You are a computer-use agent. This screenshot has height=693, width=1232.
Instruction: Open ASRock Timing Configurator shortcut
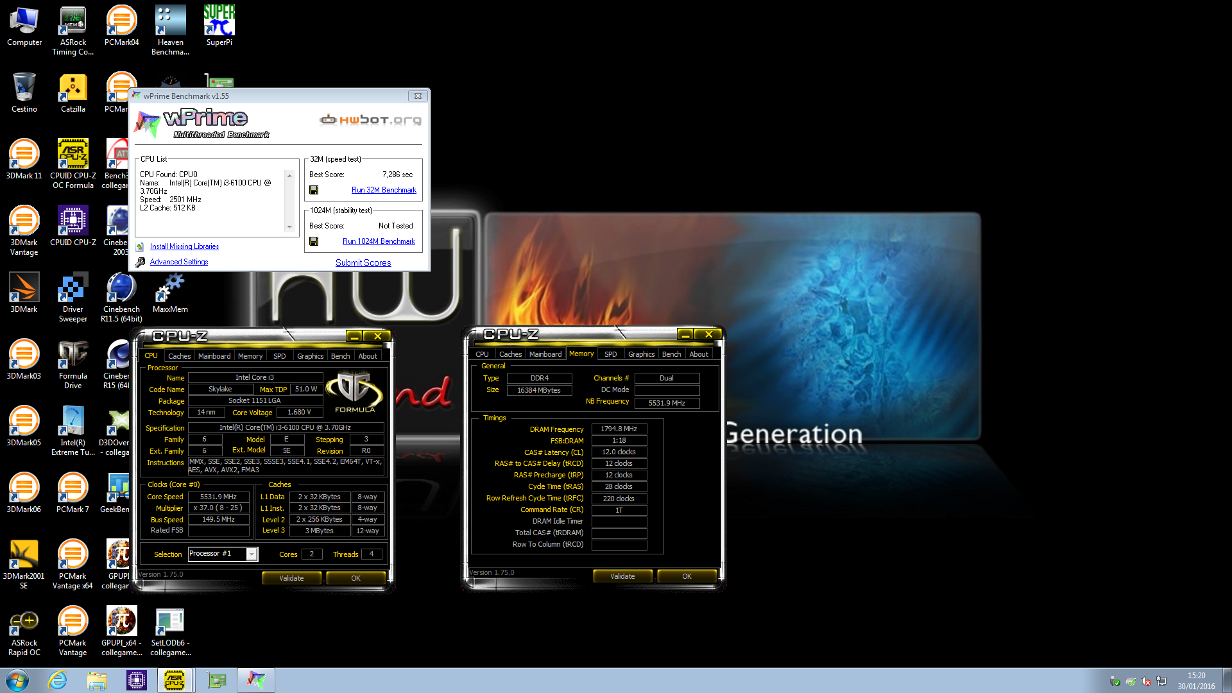(x=73, y=31)
